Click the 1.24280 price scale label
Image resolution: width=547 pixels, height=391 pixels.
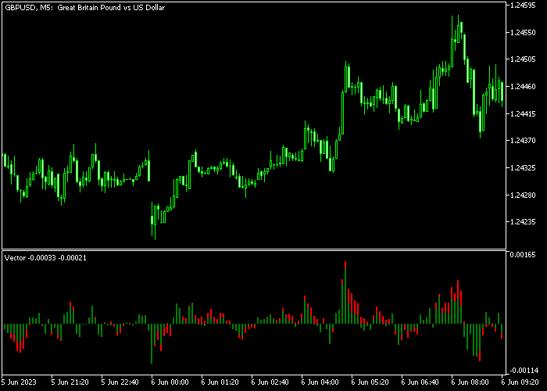coord(523,195)
